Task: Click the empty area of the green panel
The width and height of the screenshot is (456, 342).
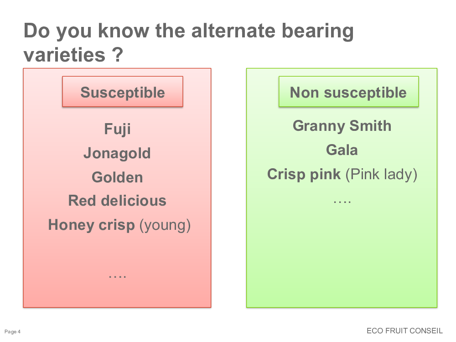Action: [342, 256]
